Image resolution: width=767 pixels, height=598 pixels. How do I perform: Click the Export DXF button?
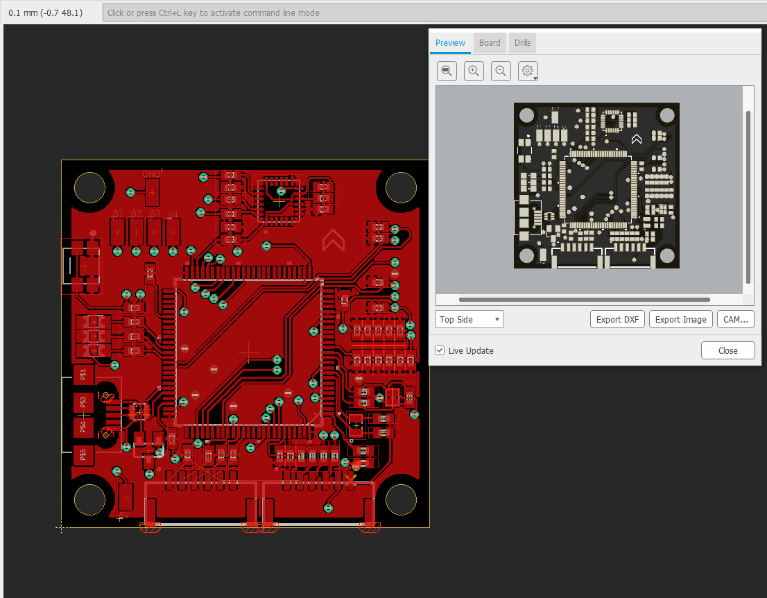tap(617, 319)
